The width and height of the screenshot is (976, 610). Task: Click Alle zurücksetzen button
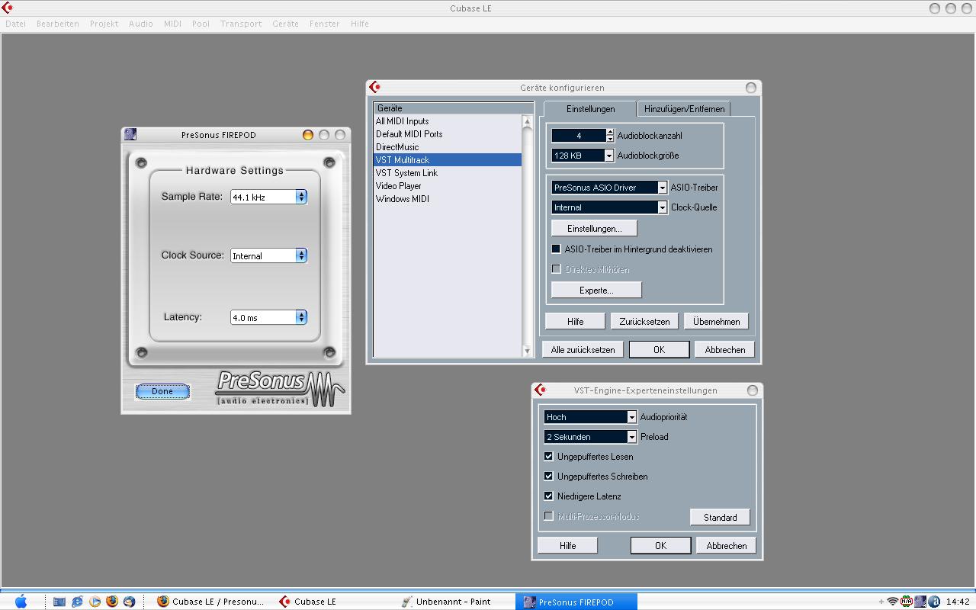click(x=583, y=349)
